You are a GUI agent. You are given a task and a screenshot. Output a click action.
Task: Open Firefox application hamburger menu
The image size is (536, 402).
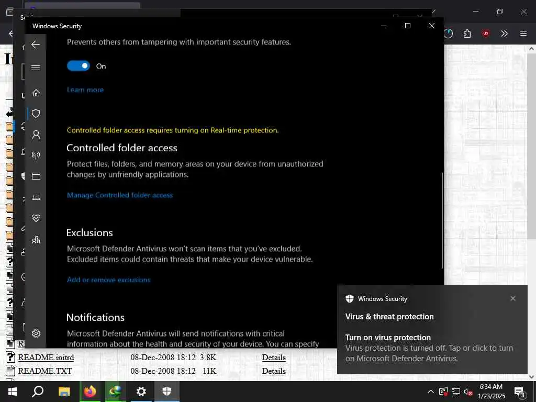tap(523, 33)
